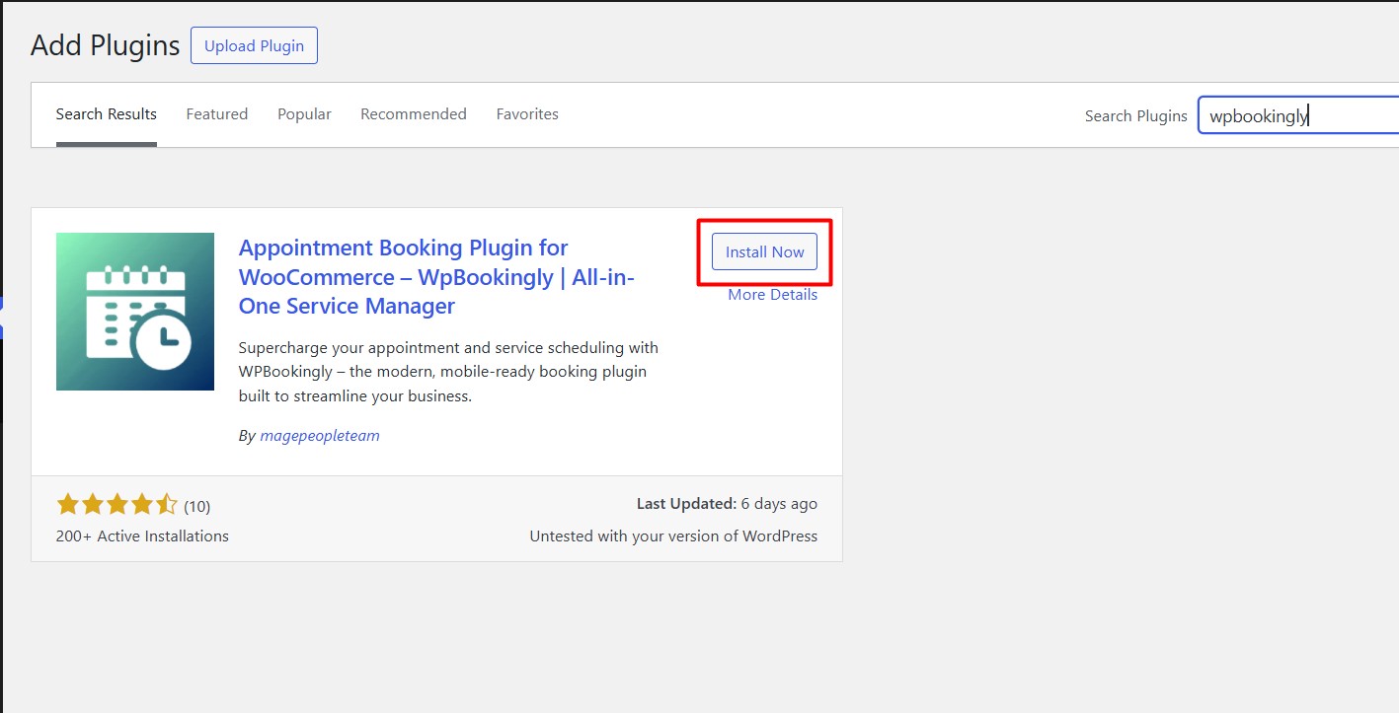Switch to the Featured tab
Screen dimensions: 1399x713
click(216, 114)
